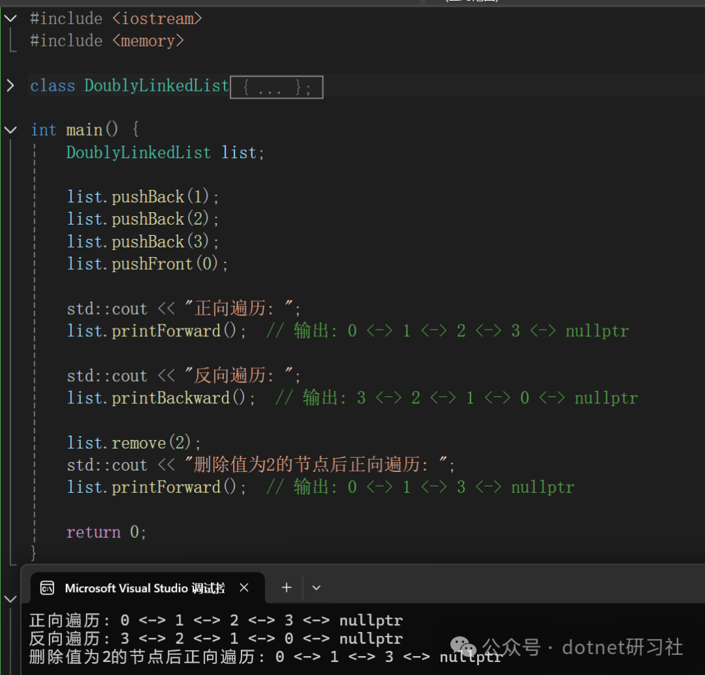The width and height of the screenshot is (705, 675).
Task: Click console output line starting 反向遍历
Action: (216, 638)
